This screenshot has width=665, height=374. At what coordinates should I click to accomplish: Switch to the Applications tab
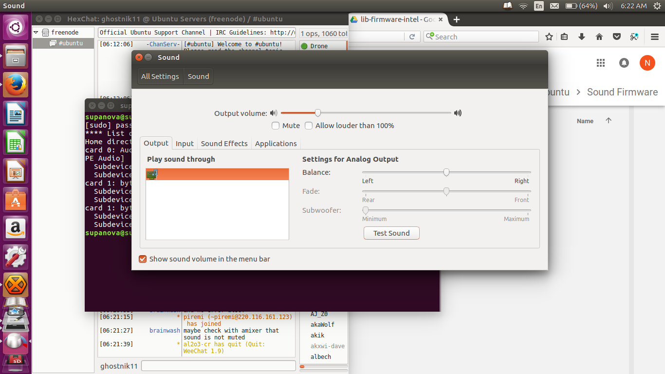tap(276, 144)
